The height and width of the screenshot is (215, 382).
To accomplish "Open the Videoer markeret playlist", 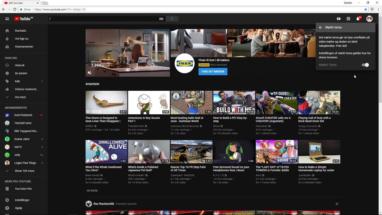I will point(24,89).
